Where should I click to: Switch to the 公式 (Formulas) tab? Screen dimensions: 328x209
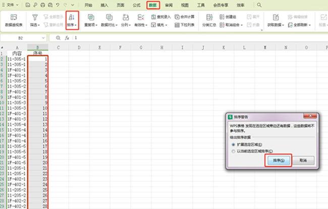point(136,5)
